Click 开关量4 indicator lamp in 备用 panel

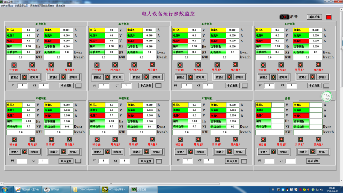pyautogui.click(x=319, y=139)
